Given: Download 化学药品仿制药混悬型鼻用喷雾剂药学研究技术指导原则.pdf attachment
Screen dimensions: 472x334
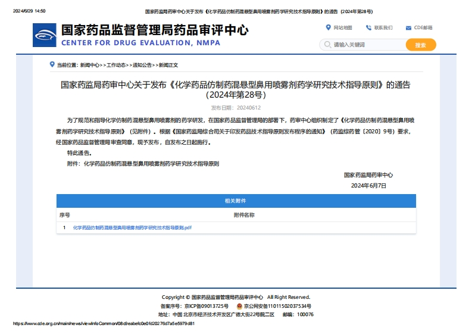Looking at the screenshot, I should [x=132, y=227].
